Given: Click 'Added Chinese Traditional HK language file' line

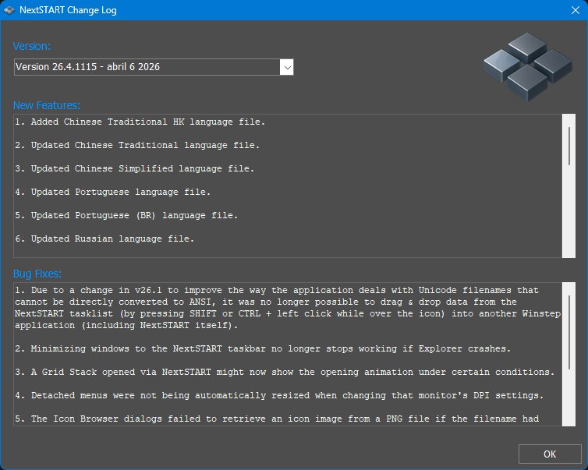Looking at the screenshot, I should 140,122.
